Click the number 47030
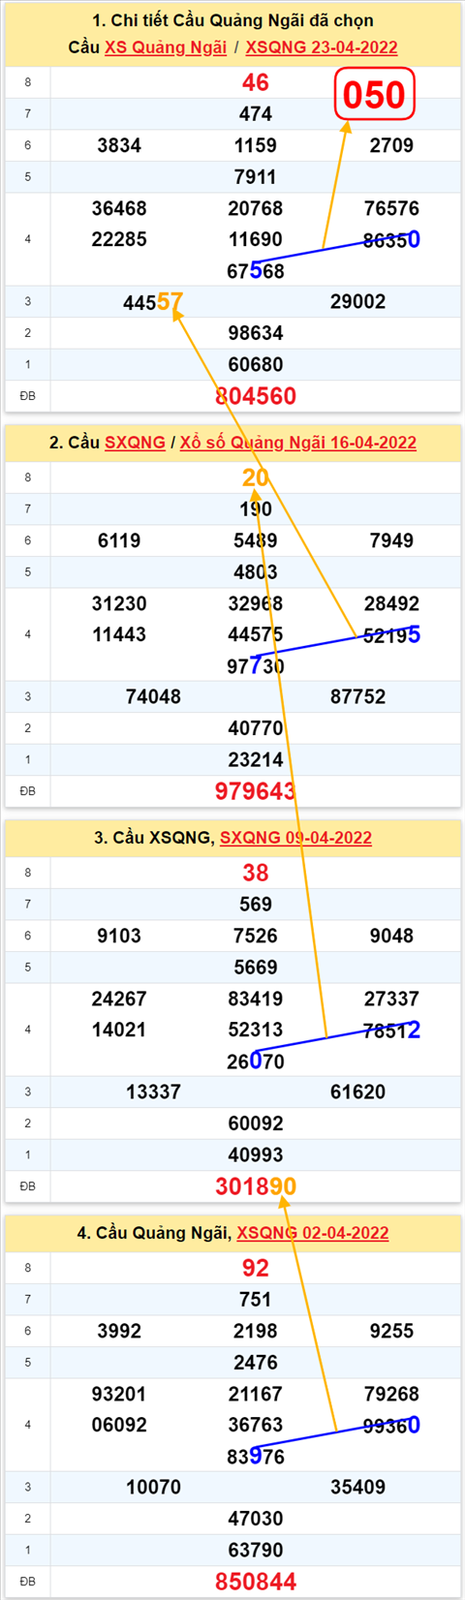 [256, 1519]
